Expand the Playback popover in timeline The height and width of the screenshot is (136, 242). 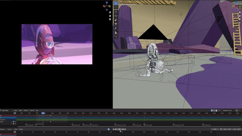coord(3,129)
